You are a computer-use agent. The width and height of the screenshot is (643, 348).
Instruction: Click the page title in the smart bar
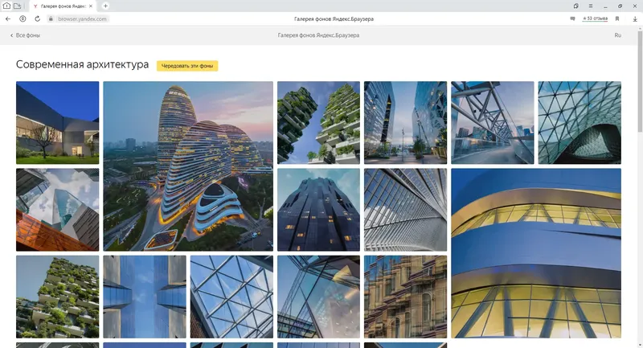[334, 18]
